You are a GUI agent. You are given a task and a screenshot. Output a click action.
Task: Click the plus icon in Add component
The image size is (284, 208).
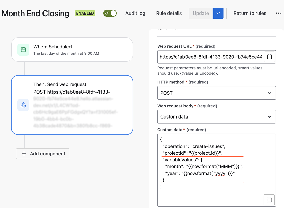pyautogui.click(x=24, y=154)
